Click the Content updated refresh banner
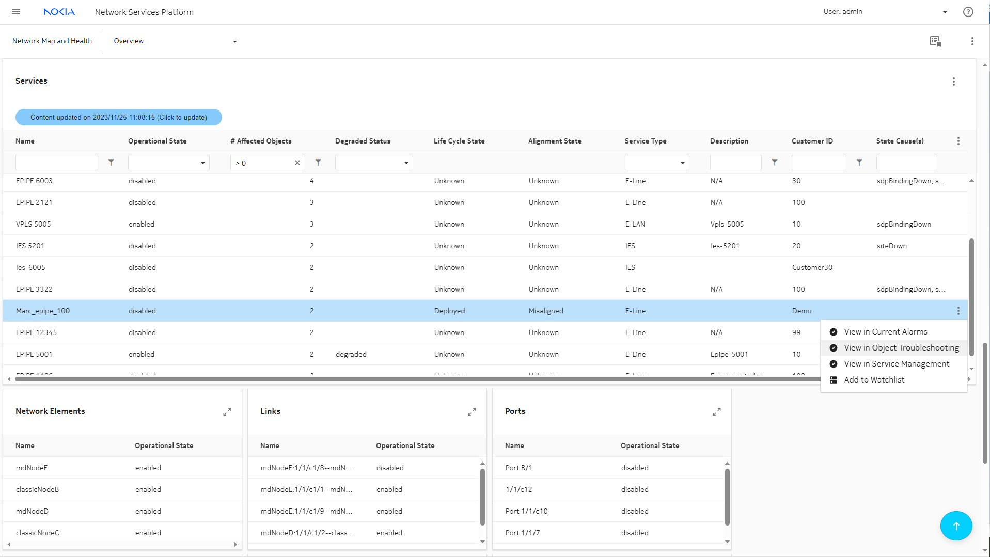 [119, 117]
